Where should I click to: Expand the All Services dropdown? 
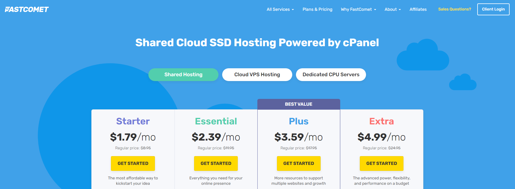click(x=280, y=9)
